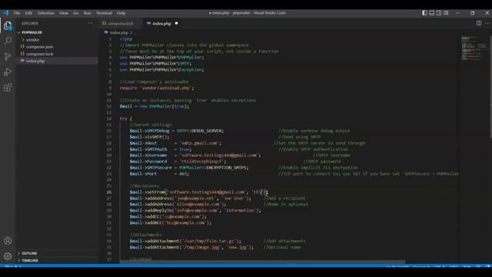Expand the OUTLINE section

point(29,253)
